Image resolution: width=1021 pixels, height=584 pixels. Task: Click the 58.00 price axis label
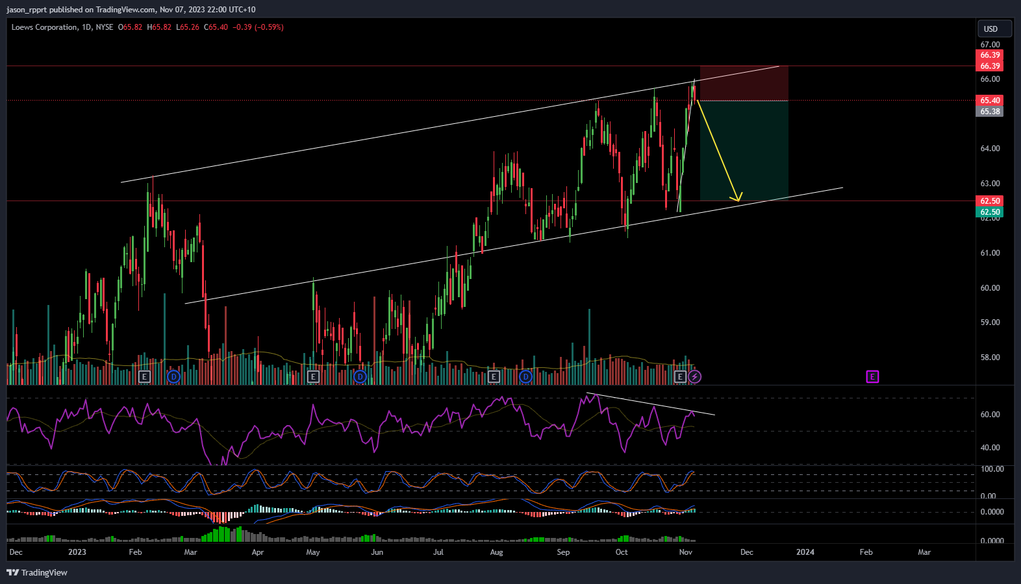[x=990, y=358]
